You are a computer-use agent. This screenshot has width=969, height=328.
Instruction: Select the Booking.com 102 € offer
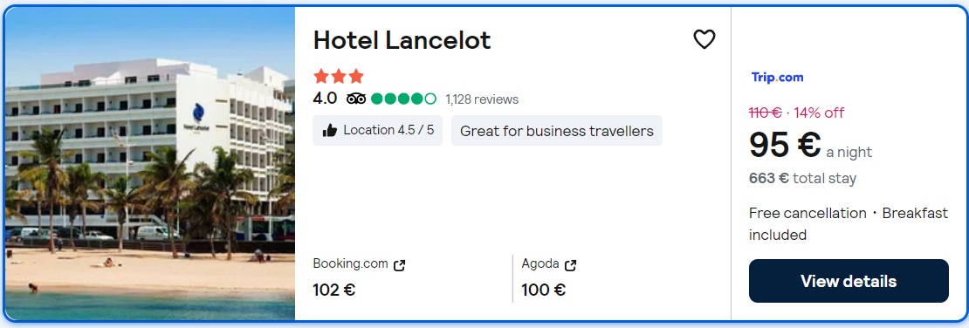(359, 277)
